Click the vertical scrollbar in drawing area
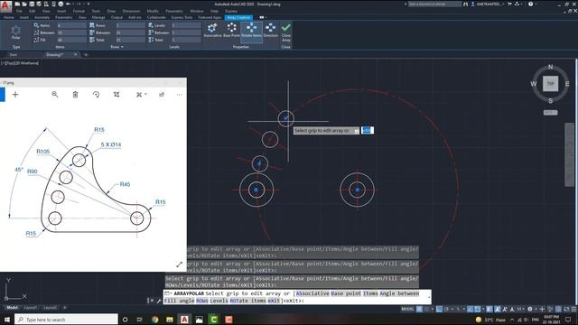 (569, 154)
